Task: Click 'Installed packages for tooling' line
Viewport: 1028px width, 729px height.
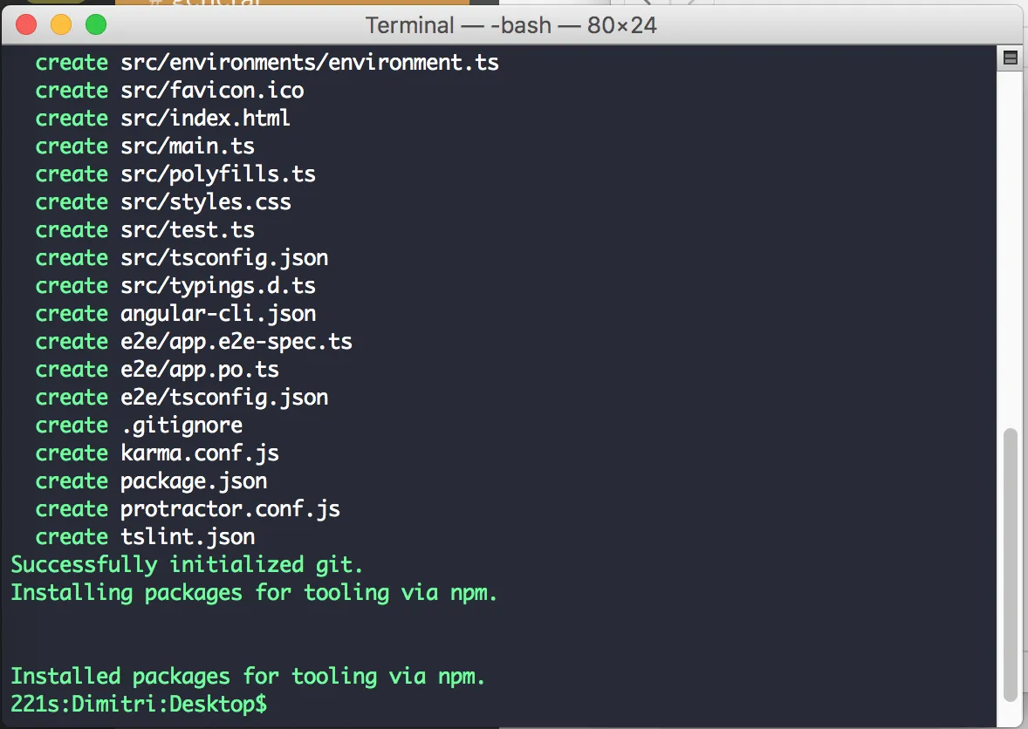Action: click(248, 676)
